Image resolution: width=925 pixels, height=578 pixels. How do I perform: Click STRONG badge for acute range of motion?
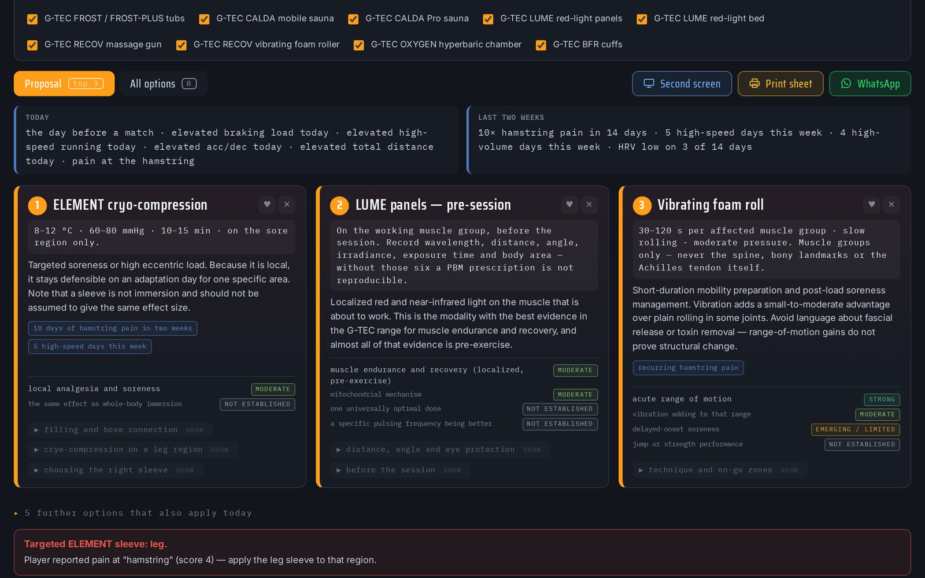pyautogui.click(x=882, y=399)
